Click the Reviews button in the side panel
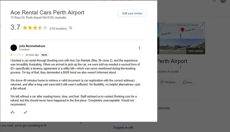Screen dimensions: 230x132 168,82
